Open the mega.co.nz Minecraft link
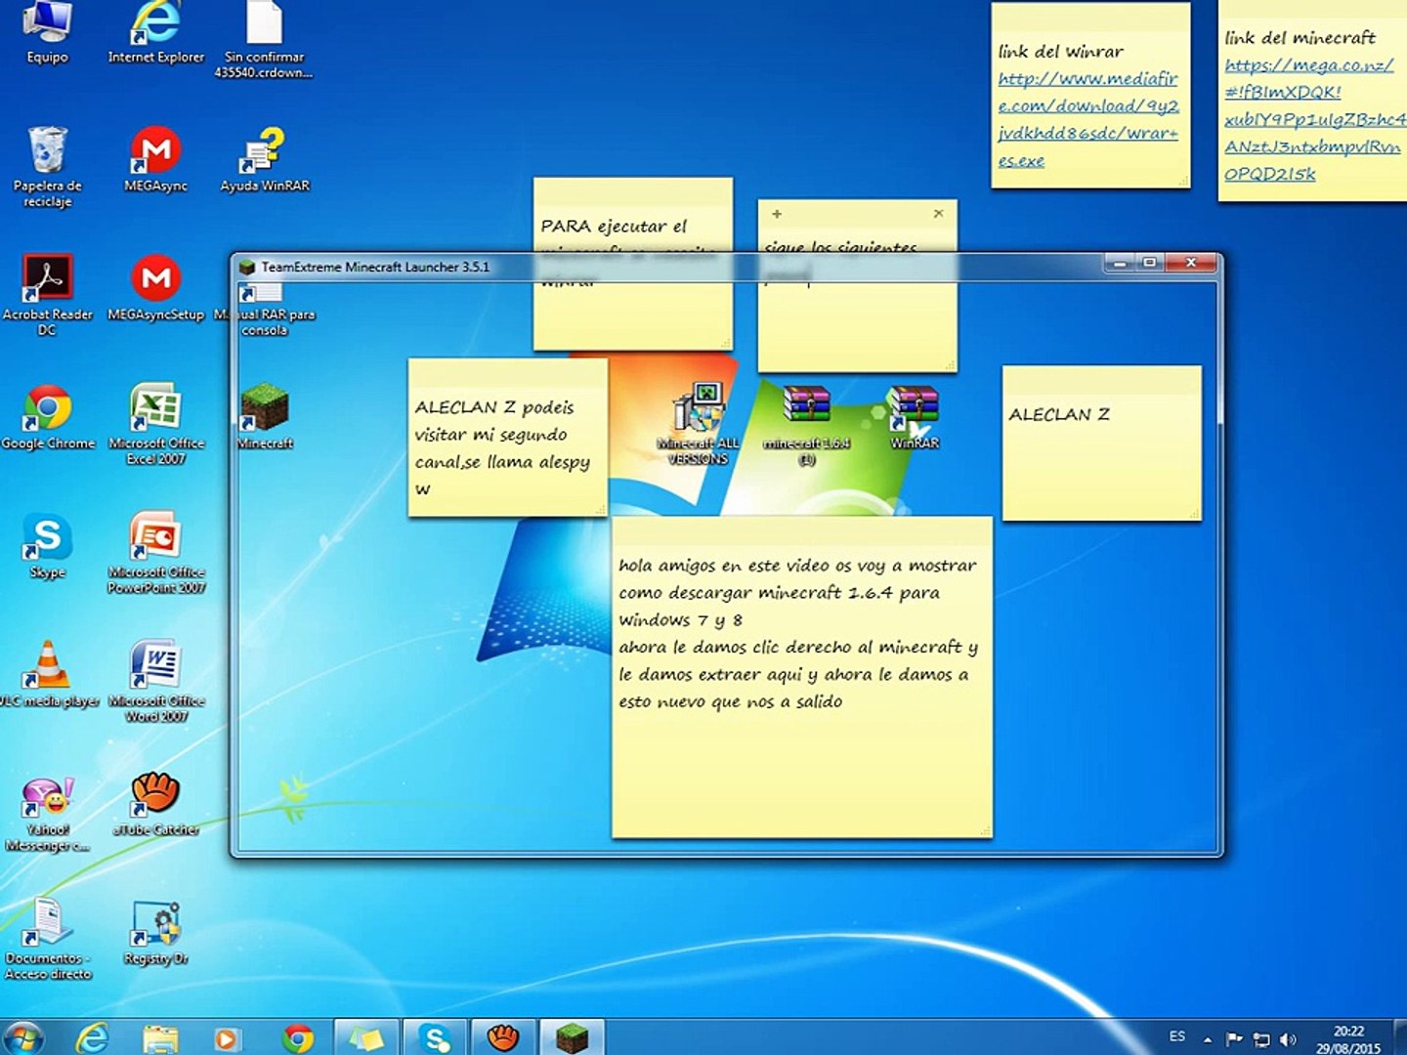Image resolution: width=1407 pixels, height=1055 pixels. point(1309,92)
